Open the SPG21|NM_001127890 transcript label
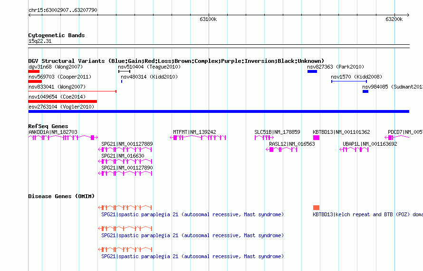Viewport: 423px width, 271px height. coord(127,168)
